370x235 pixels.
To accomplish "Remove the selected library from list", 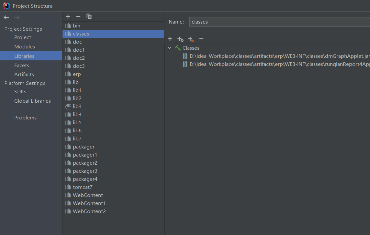I will tap(78, 16).
